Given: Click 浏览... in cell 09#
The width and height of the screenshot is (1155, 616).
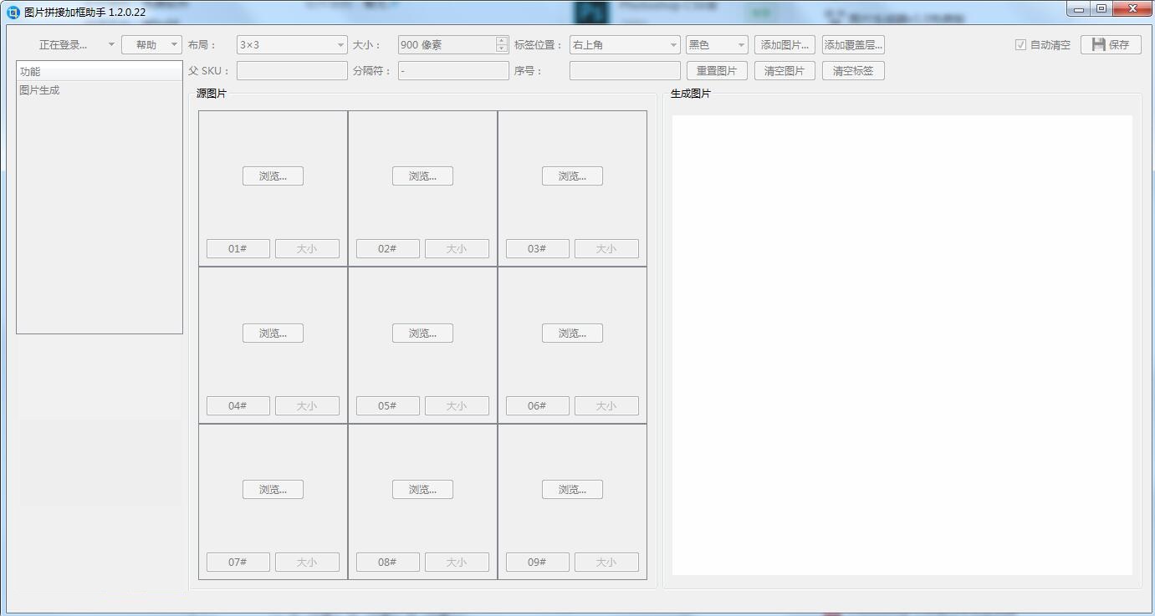Looking at the screenshot, I should pyautogui.click(x=572, y=490).
